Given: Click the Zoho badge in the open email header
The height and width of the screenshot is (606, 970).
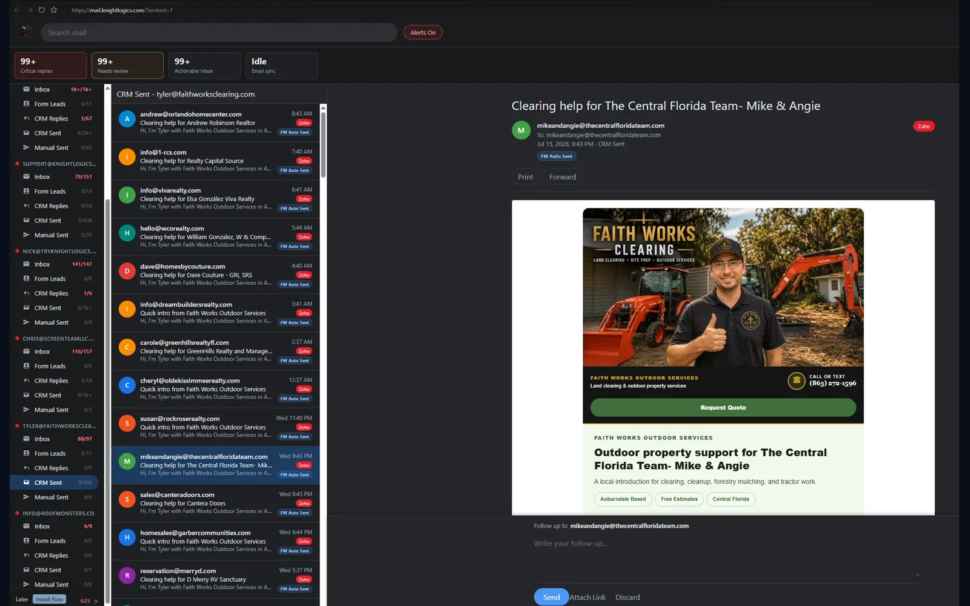Looking at the screenshot, I should (923, 126).
